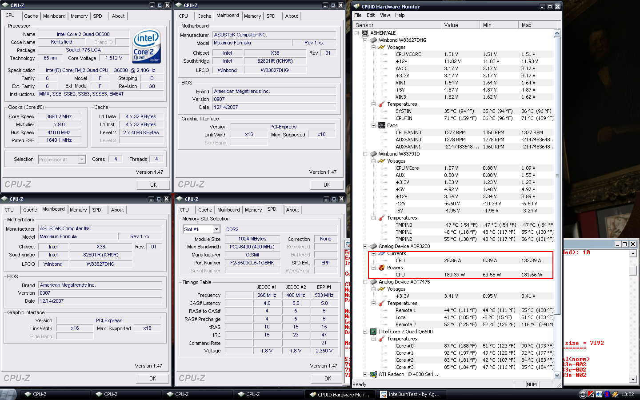Click the green processor icon beside Intel Core 2 Quad Q6600 in Hardware Monitor
The image size is (640, 400).
coord(373,332)
